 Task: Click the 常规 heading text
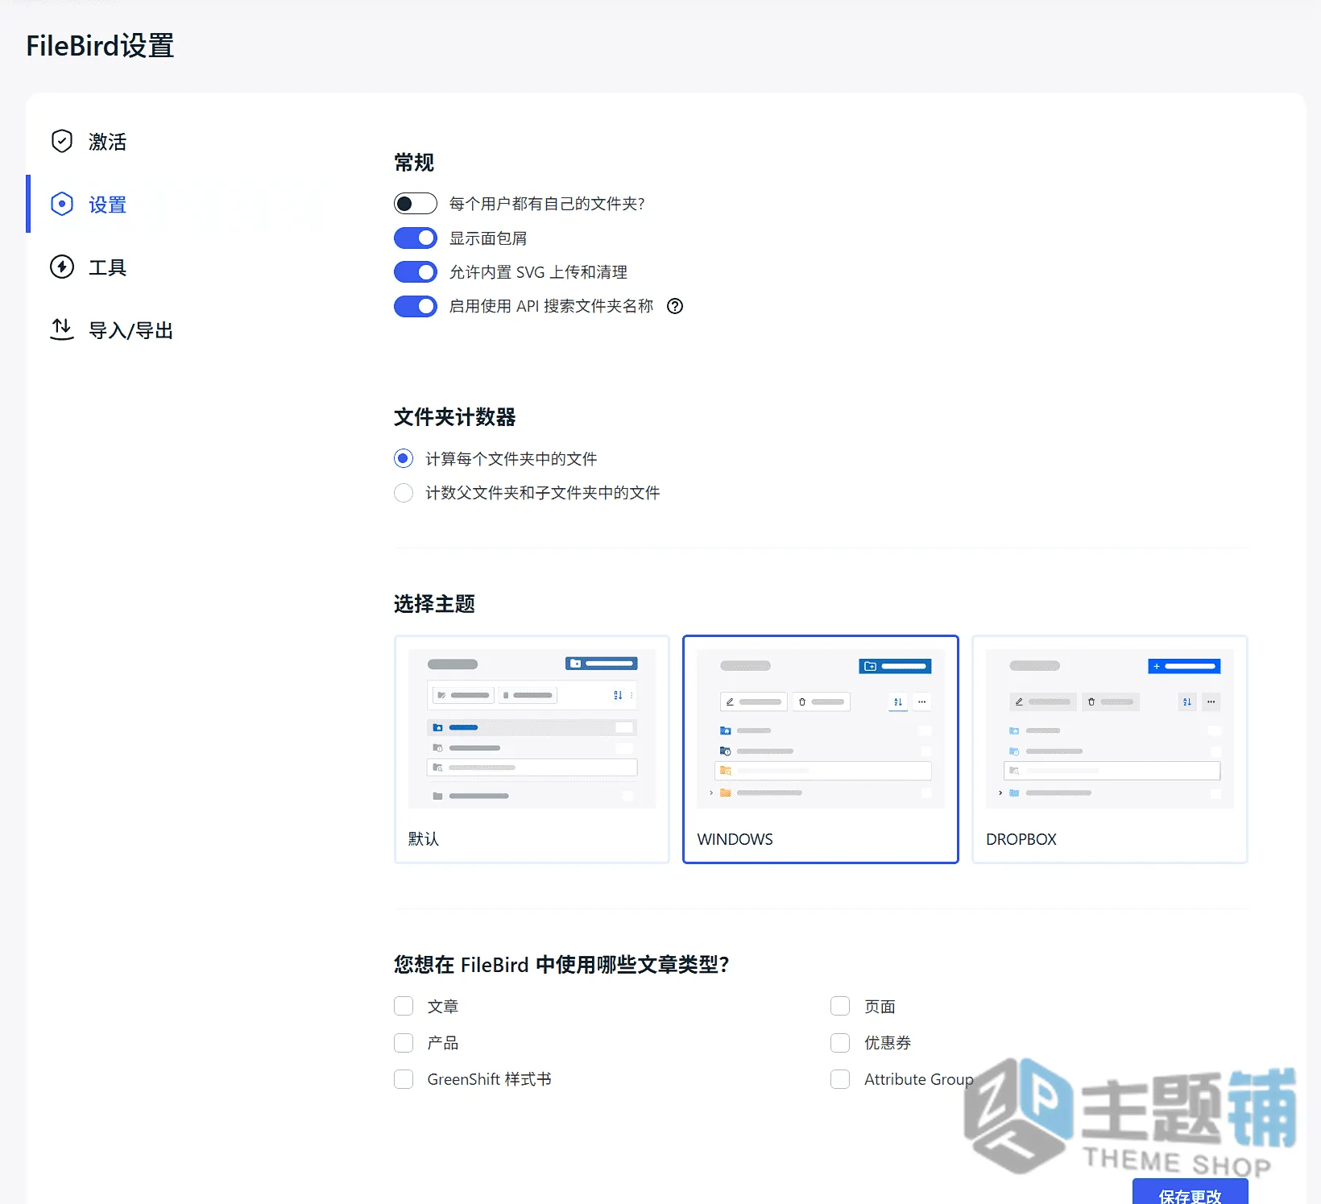coord(414,163)
